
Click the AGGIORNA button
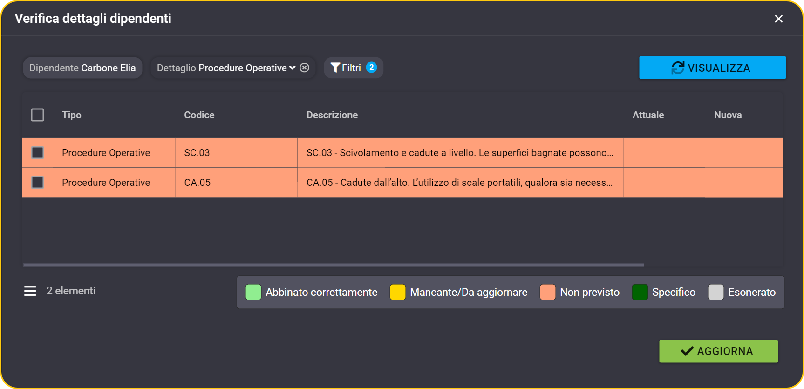pos(719,351)
